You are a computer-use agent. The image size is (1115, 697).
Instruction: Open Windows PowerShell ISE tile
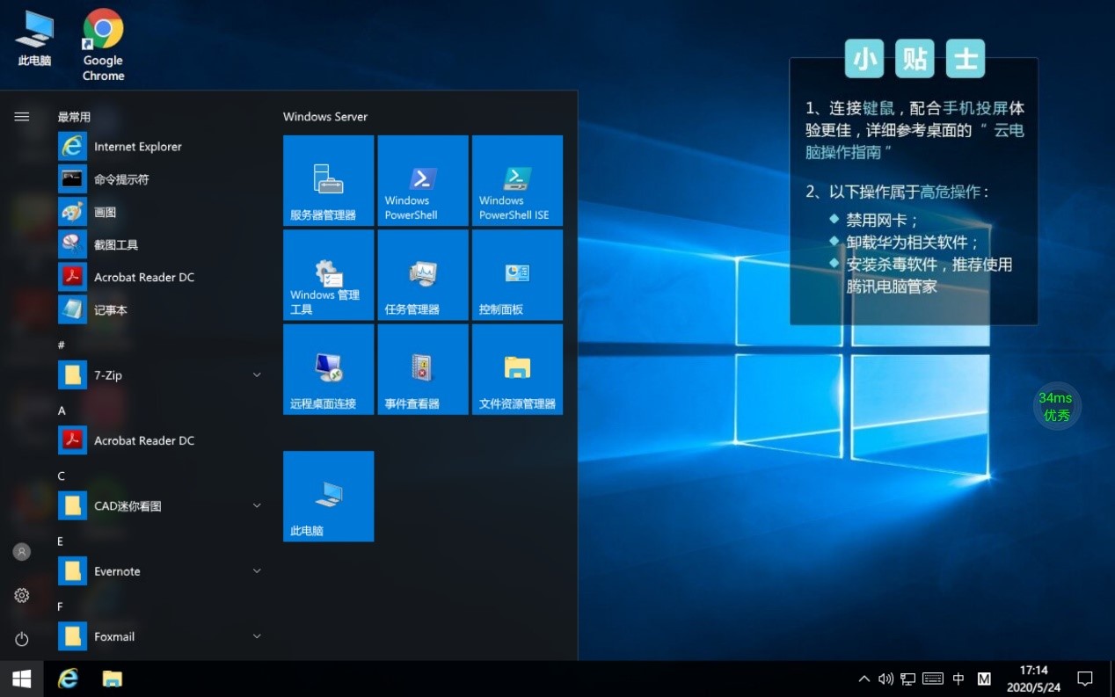click(517, 180)
